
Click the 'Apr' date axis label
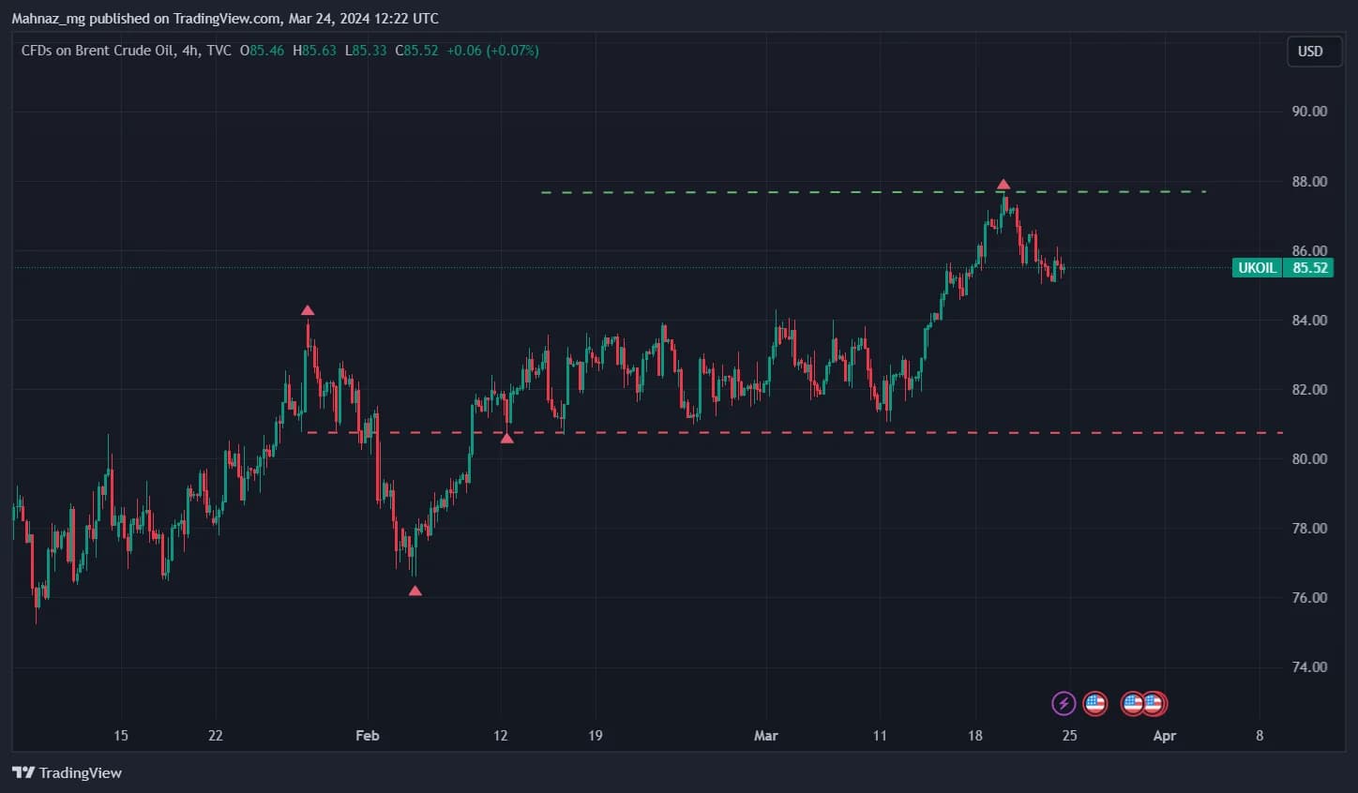pos(1164,736)
